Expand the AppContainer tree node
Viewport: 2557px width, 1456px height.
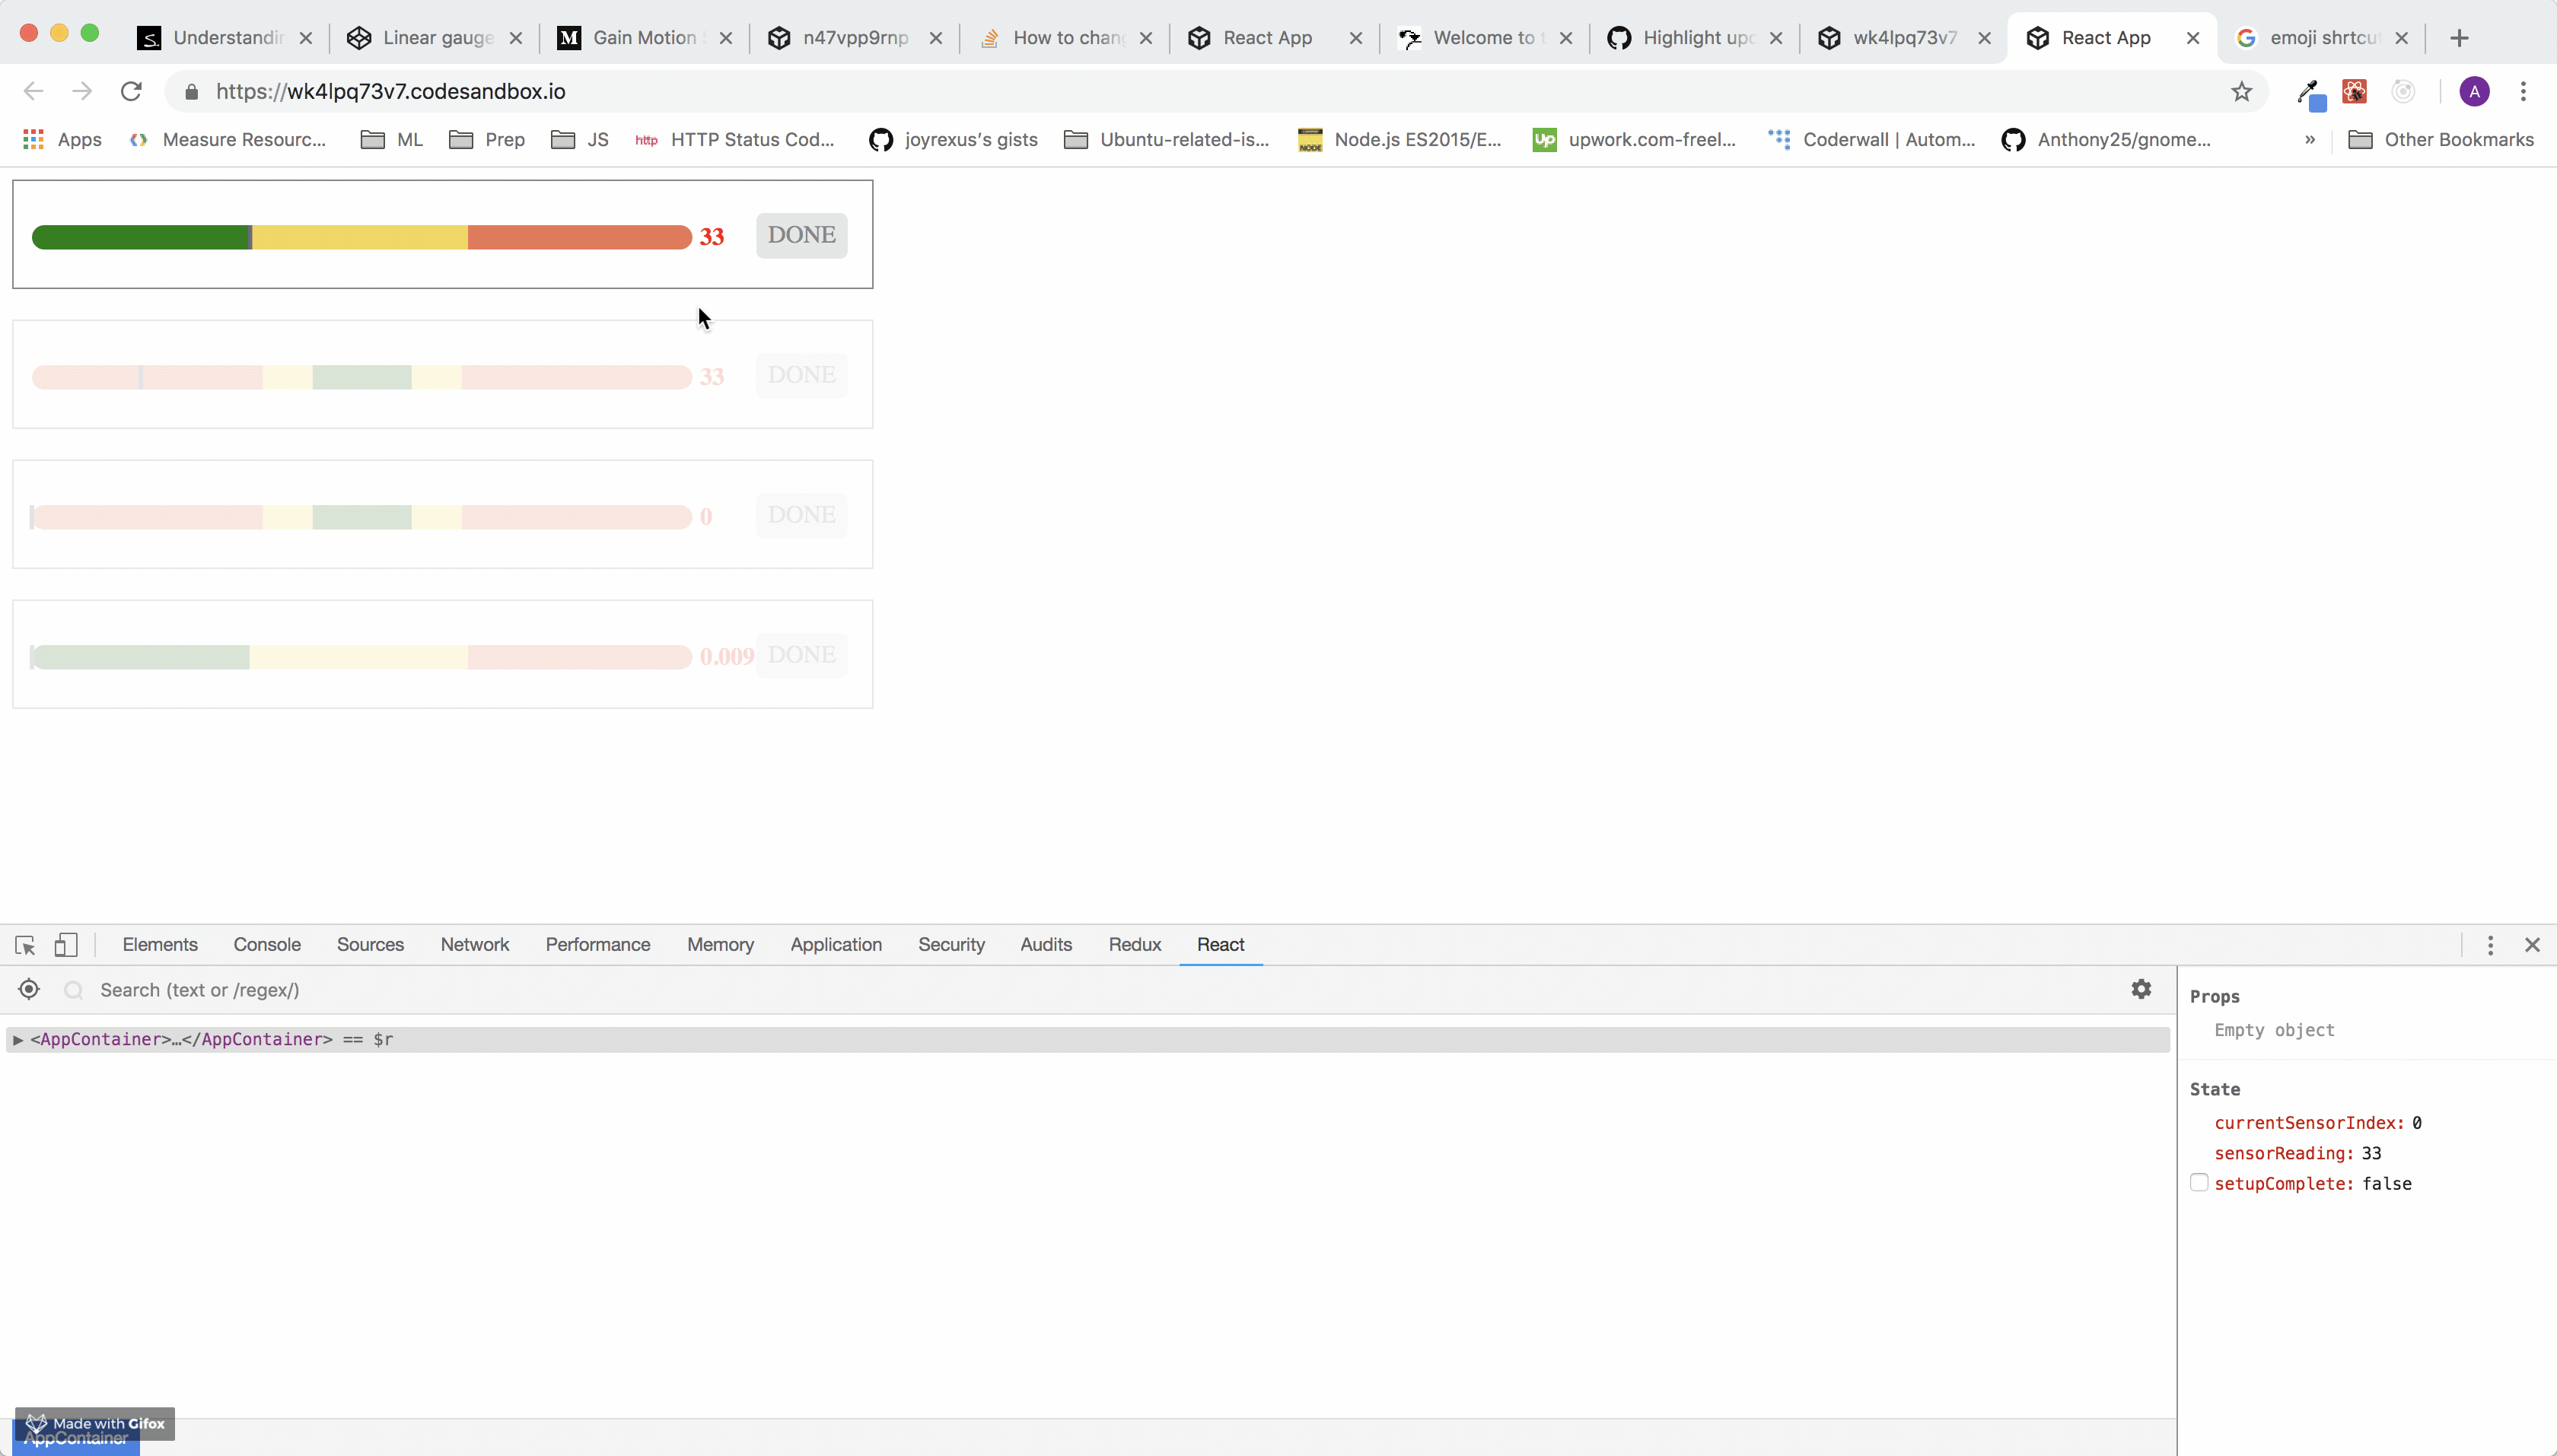[x=17, y=1040]
